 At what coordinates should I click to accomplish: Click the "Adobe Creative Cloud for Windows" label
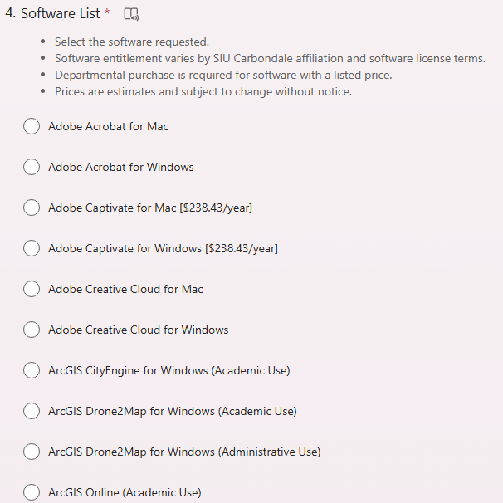138,330
